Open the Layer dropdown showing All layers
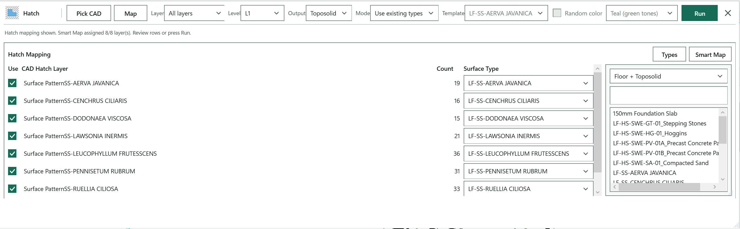This screenshot has height=229, width=740. (194, 13)
